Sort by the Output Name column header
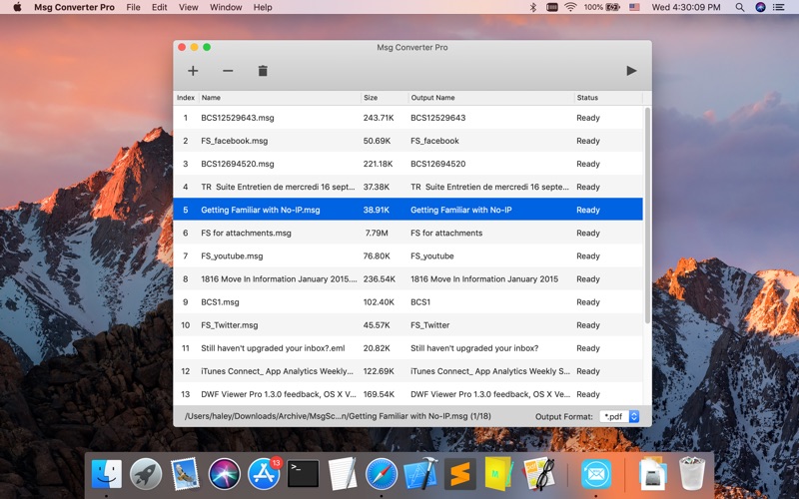The image size is (799, 499). click(490, 97)
